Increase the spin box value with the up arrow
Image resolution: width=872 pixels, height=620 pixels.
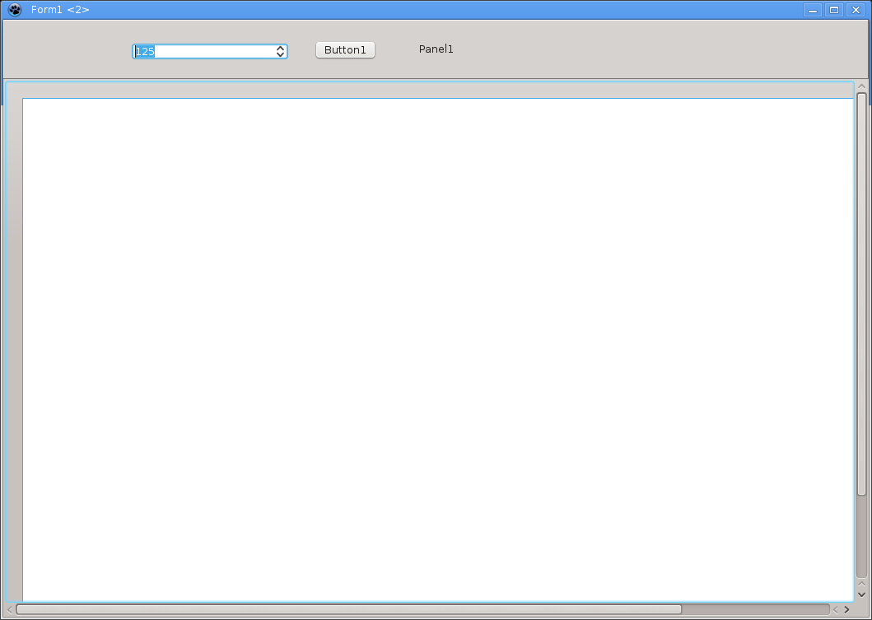281,48
